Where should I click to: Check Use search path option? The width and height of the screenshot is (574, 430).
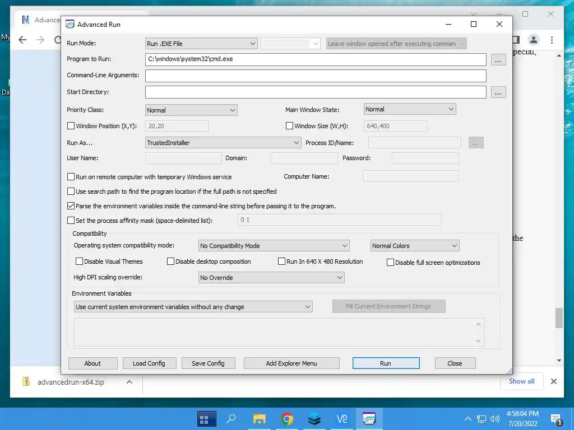click(x=71, y=191)
